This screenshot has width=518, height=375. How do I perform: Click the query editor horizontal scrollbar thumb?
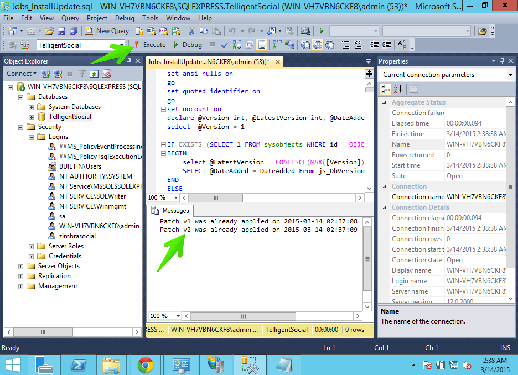216,198
